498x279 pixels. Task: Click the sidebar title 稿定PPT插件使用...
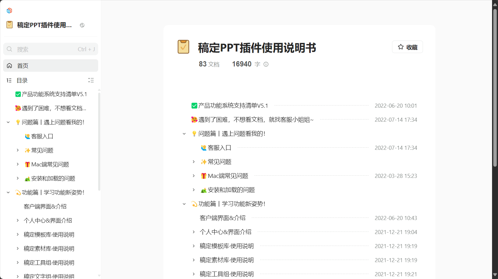click(44, 25)
